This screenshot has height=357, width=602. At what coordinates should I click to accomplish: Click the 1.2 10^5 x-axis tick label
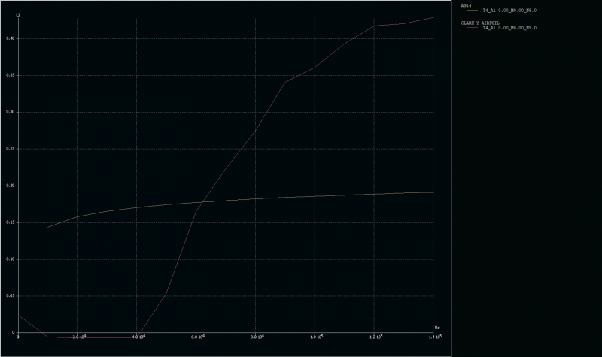click(376, 338)
